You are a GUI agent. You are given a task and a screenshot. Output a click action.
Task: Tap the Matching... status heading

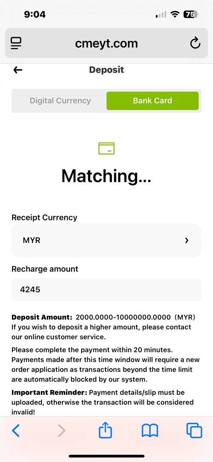107,176
